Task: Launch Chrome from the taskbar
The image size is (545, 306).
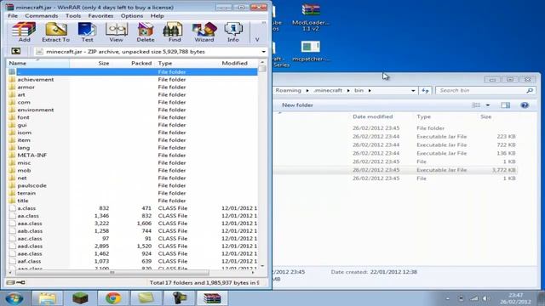Action: (x=113, y=298)
